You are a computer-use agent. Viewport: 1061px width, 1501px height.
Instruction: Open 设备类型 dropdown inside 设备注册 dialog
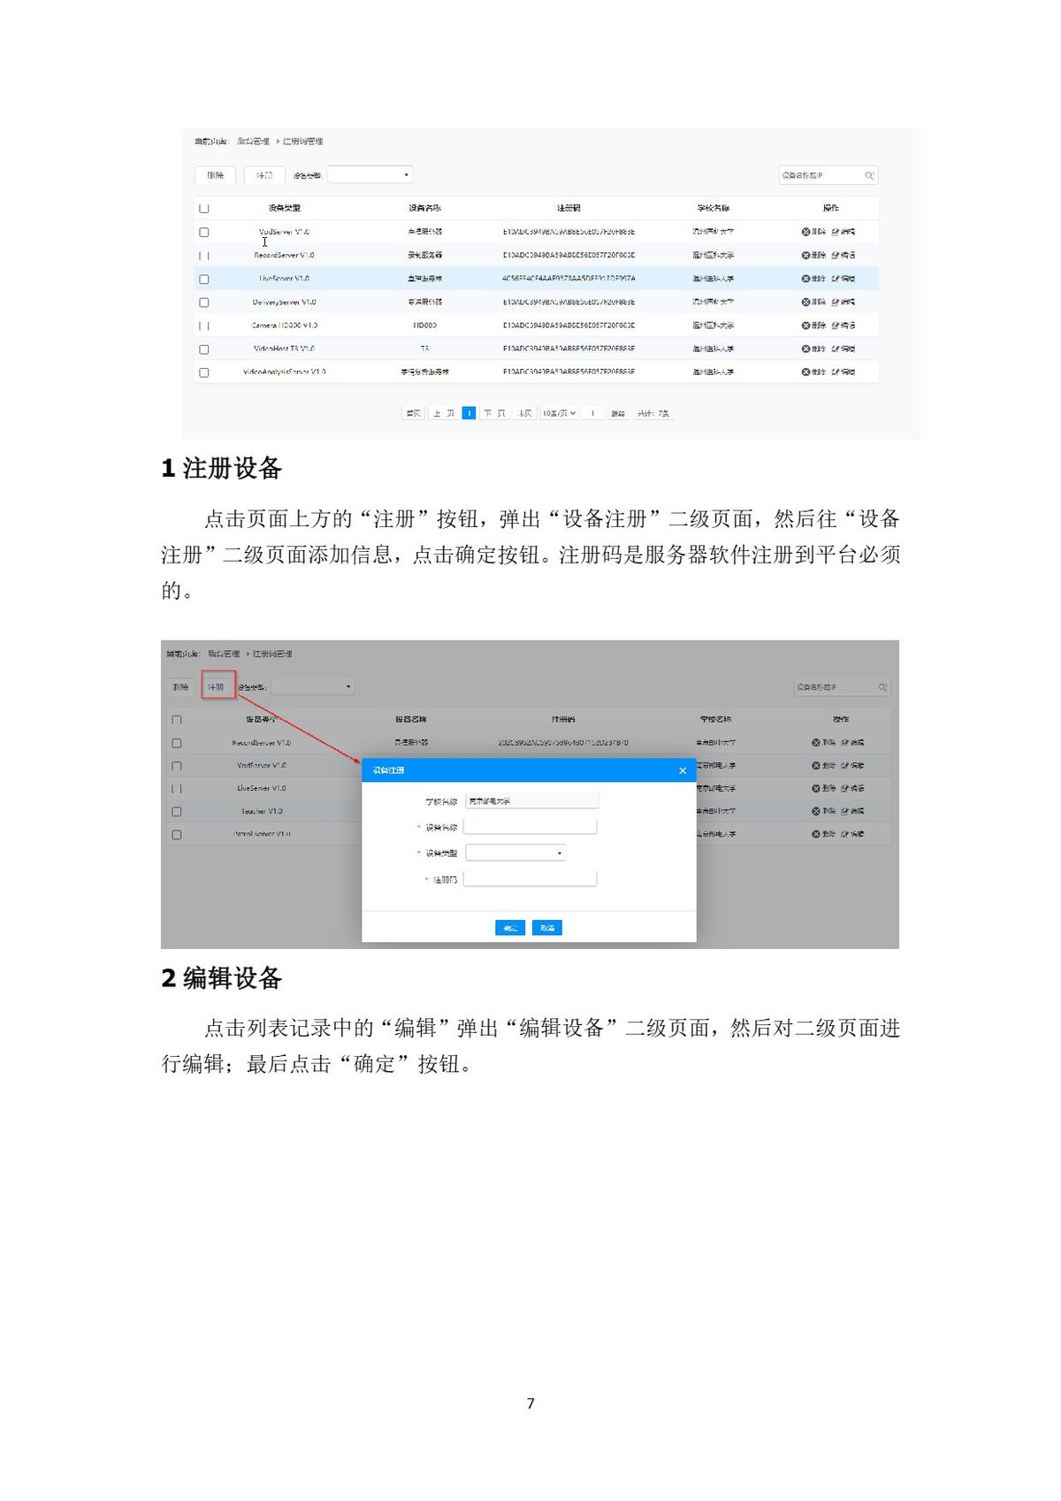(x=515, y=854)
